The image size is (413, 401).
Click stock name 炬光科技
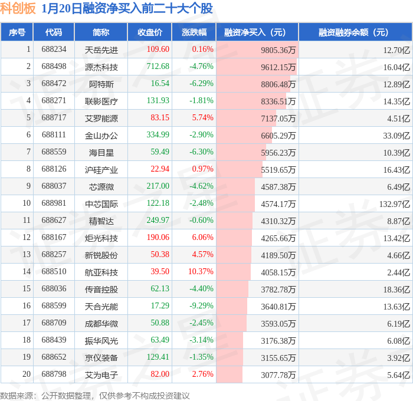[x=101, y=238]
